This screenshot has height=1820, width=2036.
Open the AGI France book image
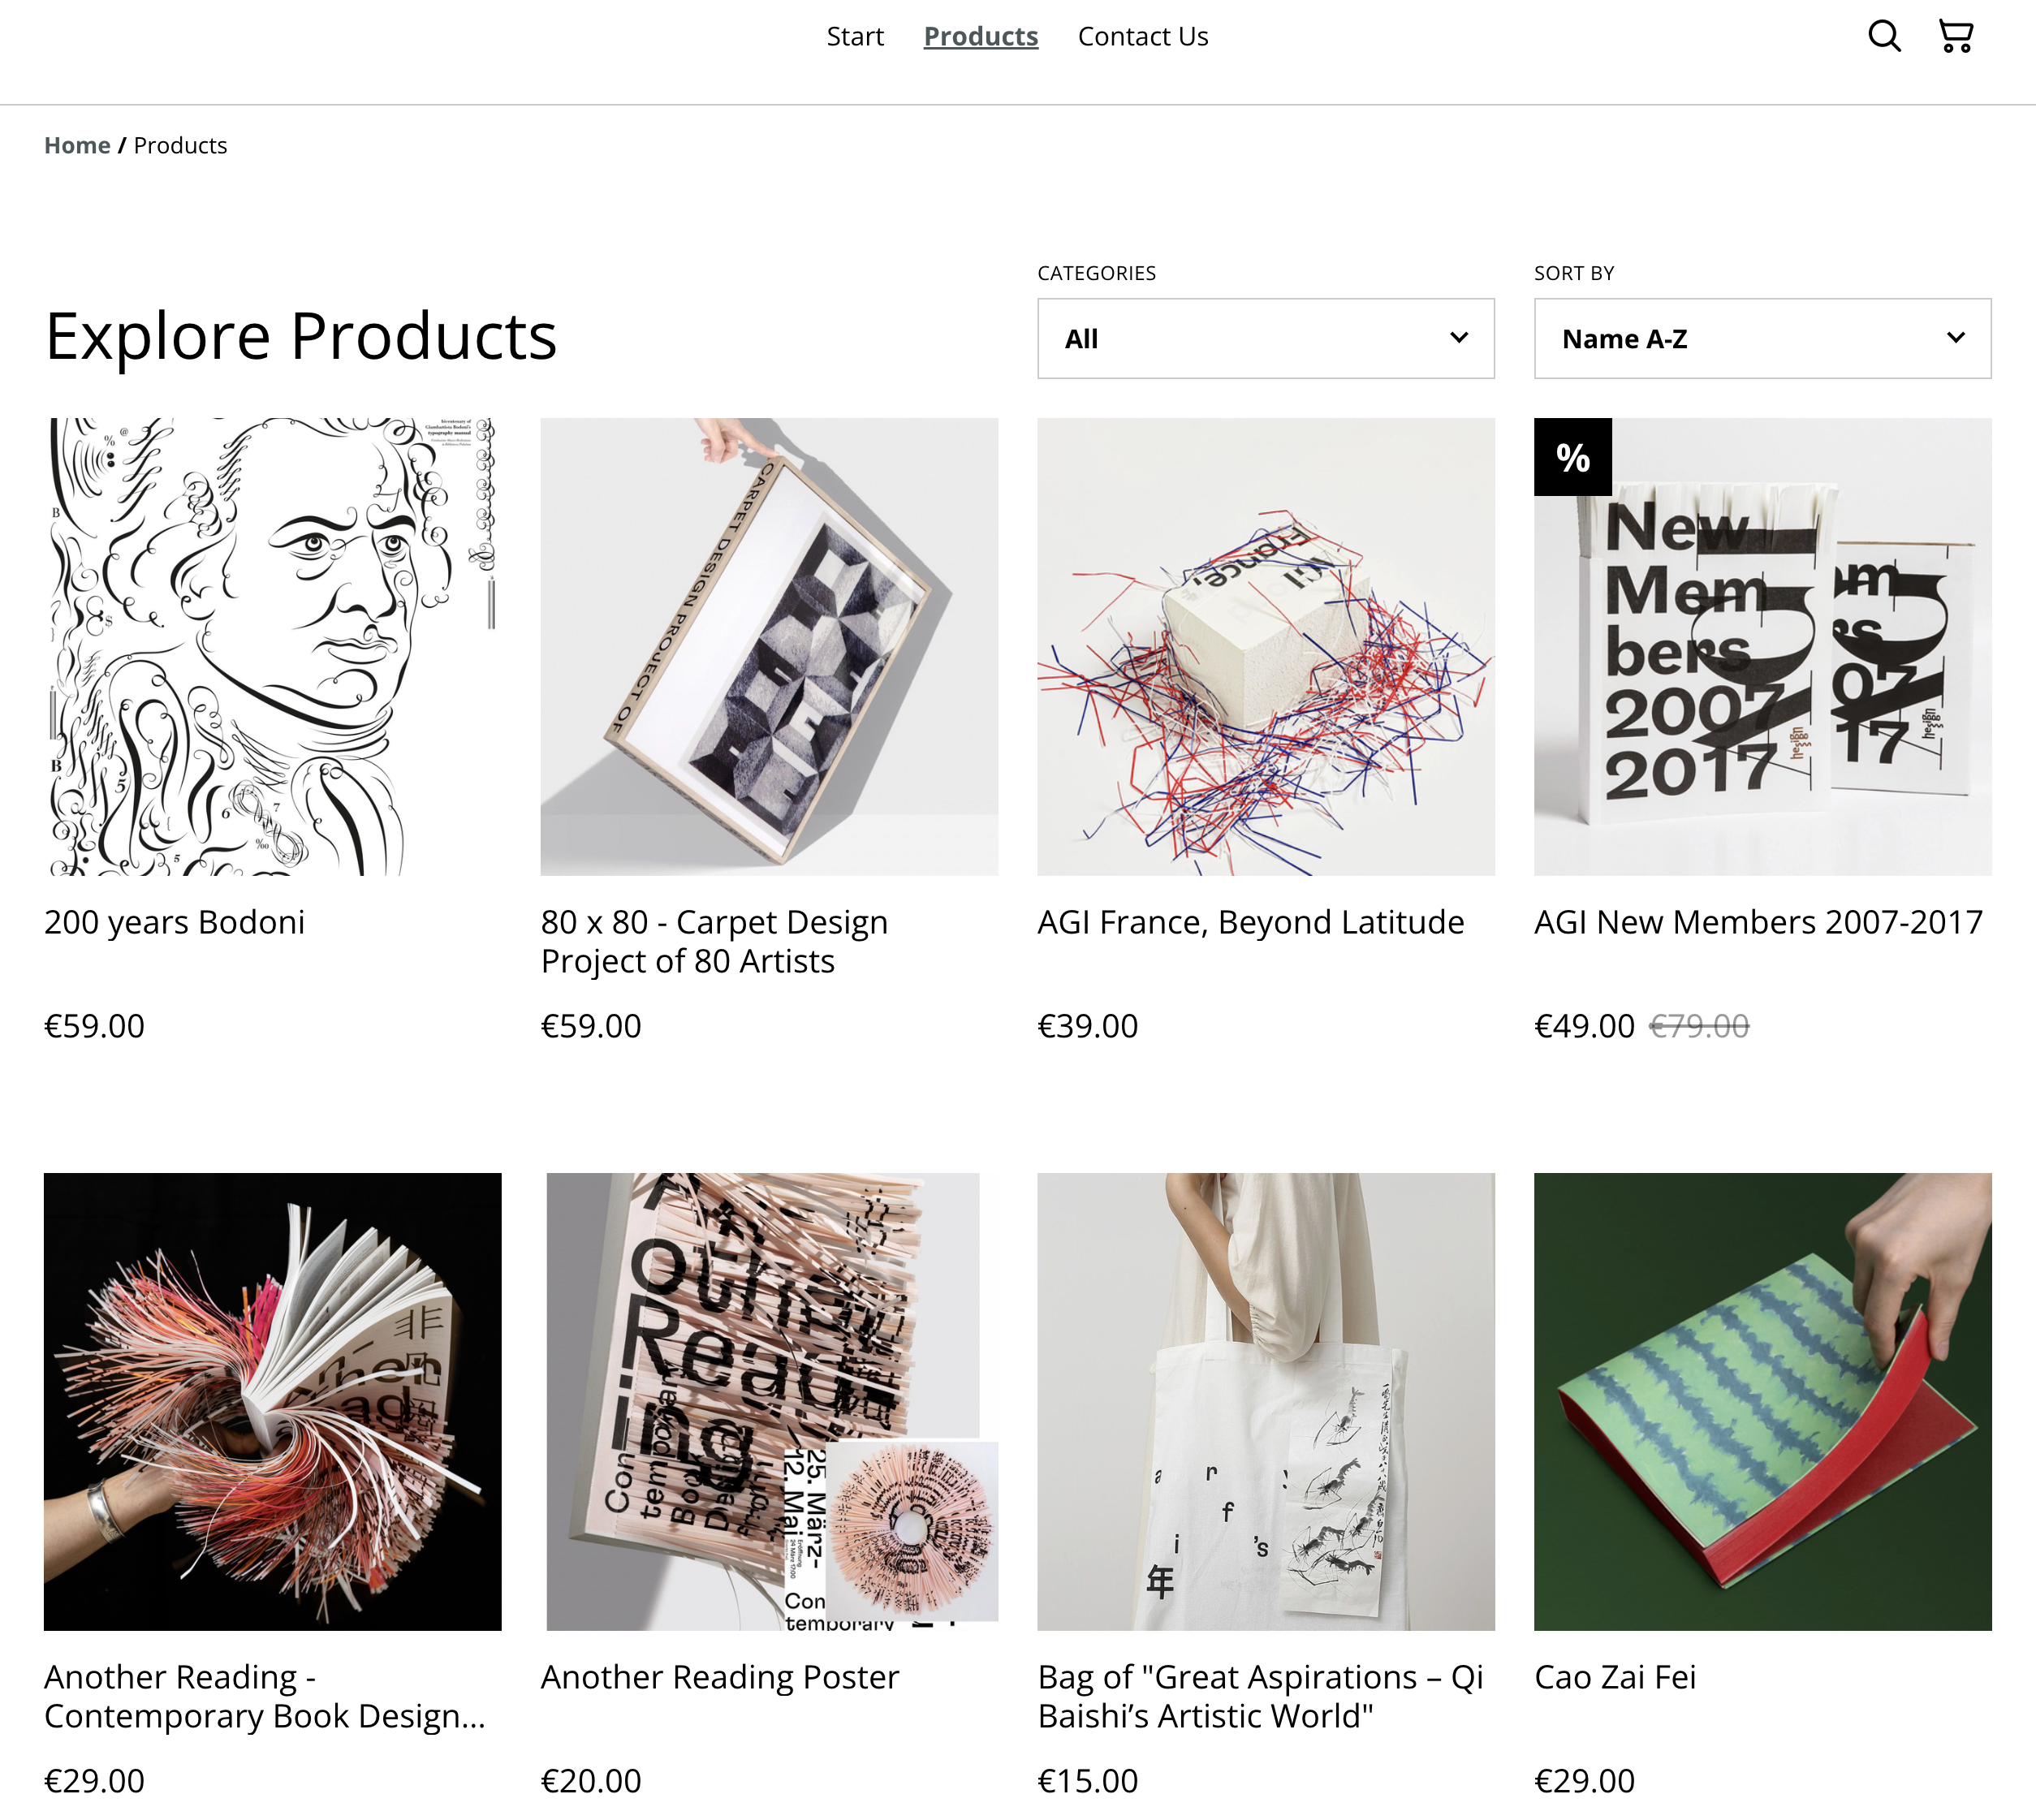tap(1265, 647)
